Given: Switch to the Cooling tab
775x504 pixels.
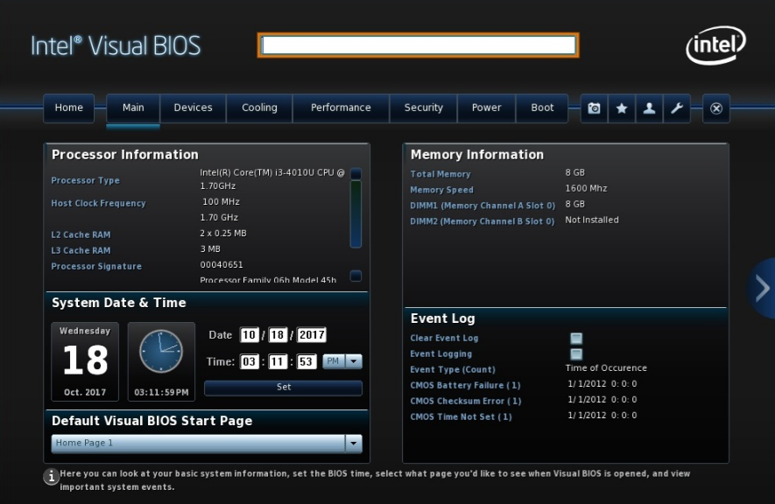Looking at the screenshot, I should tap(259, 108).
